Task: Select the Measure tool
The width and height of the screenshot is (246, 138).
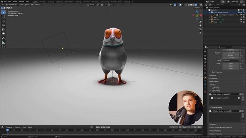Action: [3, 43]
